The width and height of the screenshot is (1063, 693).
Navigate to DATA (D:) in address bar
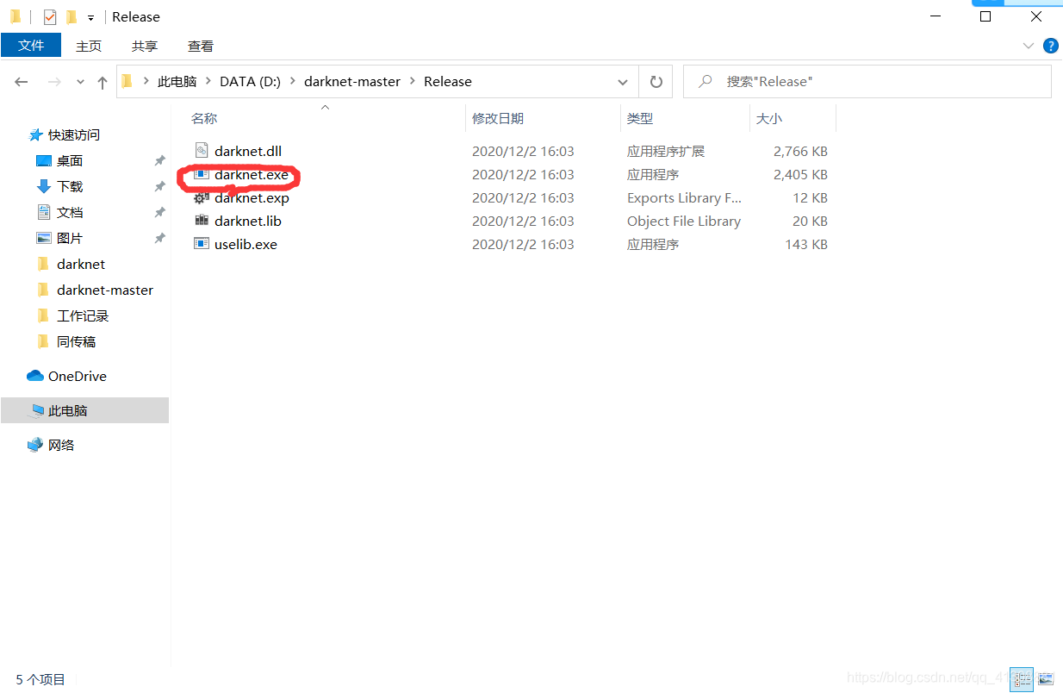click(x=250, y=81)
